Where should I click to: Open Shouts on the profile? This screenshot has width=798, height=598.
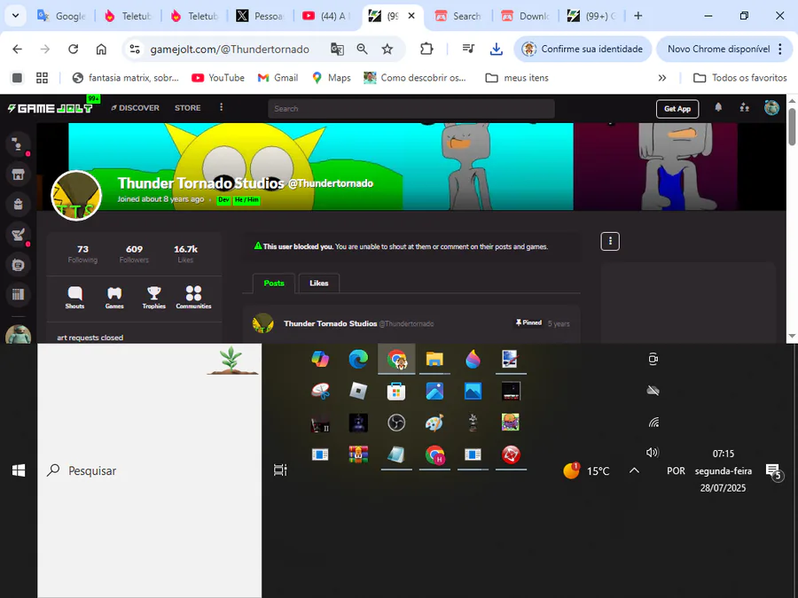pos(74,298)
